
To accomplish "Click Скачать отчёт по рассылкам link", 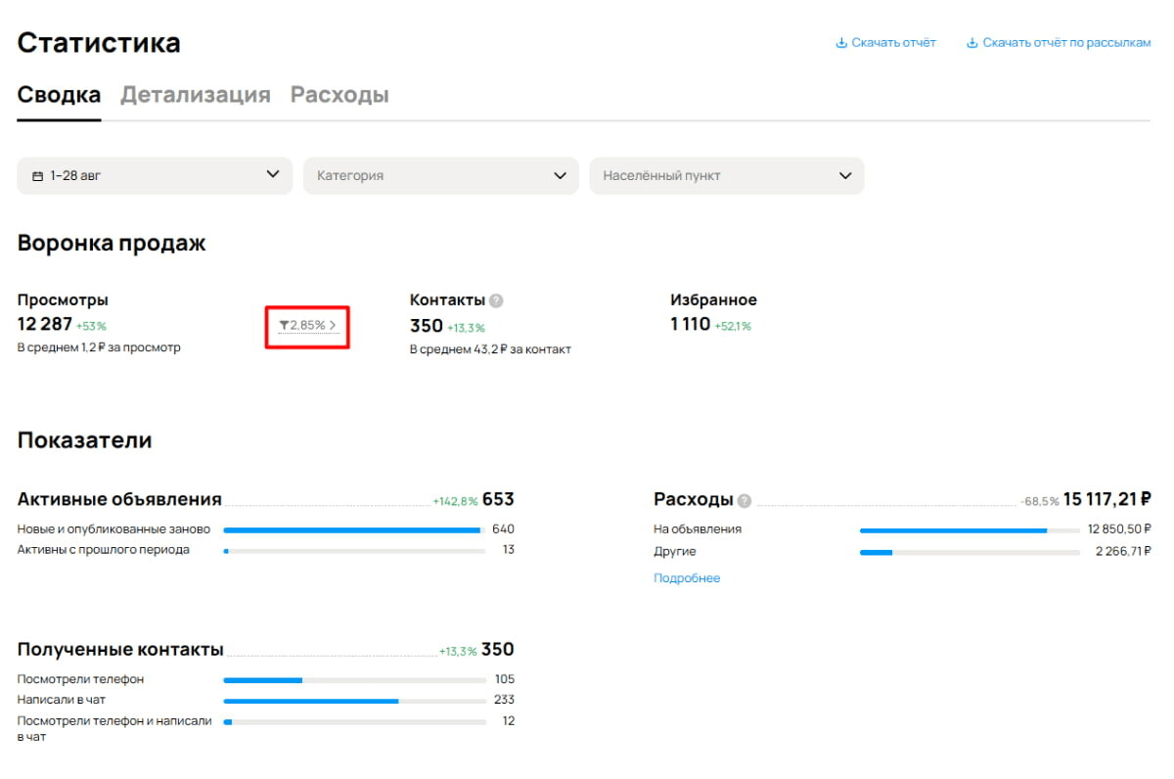I will pyautogui.click(x=1066, y=43).
